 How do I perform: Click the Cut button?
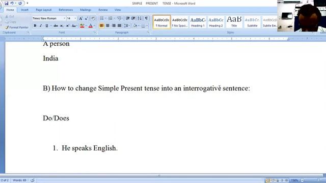coord(10,16)
